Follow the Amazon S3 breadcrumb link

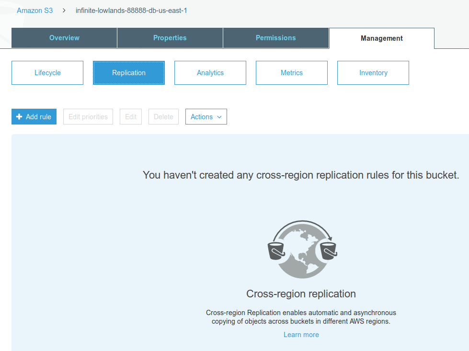[34, 11]
